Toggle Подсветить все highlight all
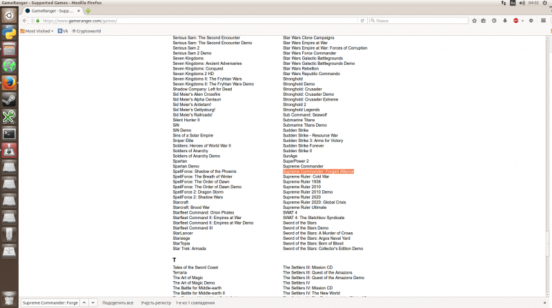 click(117, 302)
